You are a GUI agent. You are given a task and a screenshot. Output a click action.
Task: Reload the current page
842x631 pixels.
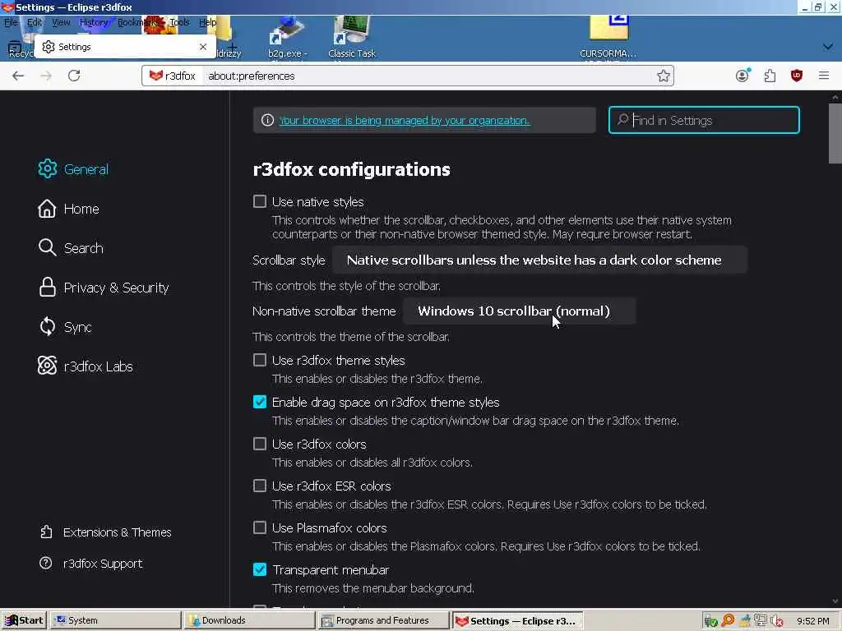[x=74, y=76]
